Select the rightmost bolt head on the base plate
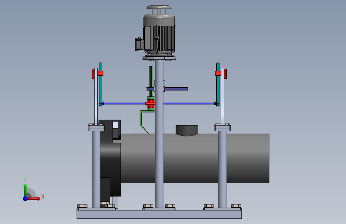 (x=236, y=206)
